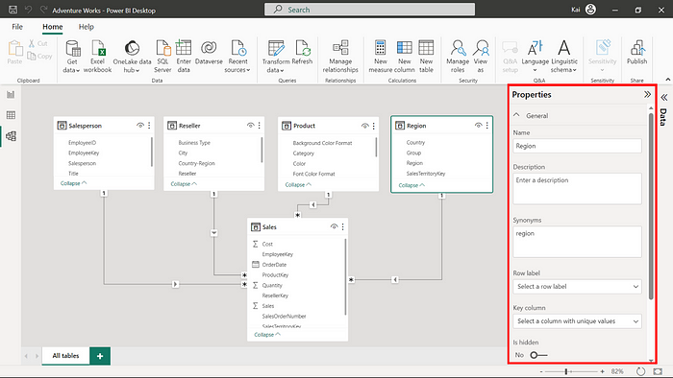Open Region table more options
The height and width of the screenshot is (378, 673).
[x=486, y=126]
